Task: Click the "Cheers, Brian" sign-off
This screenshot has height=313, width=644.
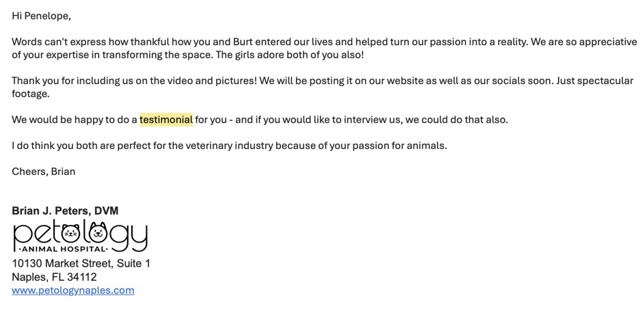Action: pyautogui.click(x=44, y=172)
